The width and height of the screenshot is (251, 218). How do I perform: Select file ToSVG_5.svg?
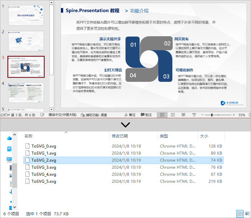[123, 181]
